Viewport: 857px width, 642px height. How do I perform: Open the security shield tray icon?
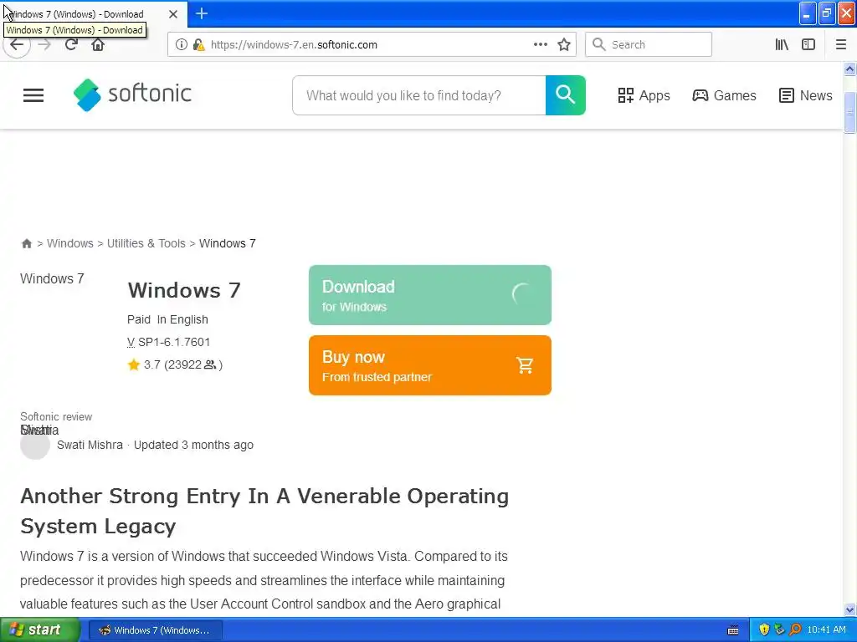click(x=764, y=630)
